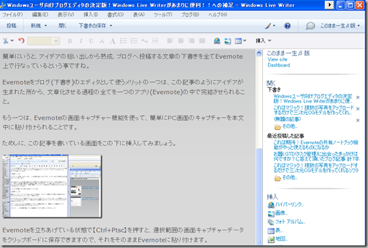Delete the これはマジック draft with X
368x248 pixels.
pyautogui.click(x=358, y=109)
